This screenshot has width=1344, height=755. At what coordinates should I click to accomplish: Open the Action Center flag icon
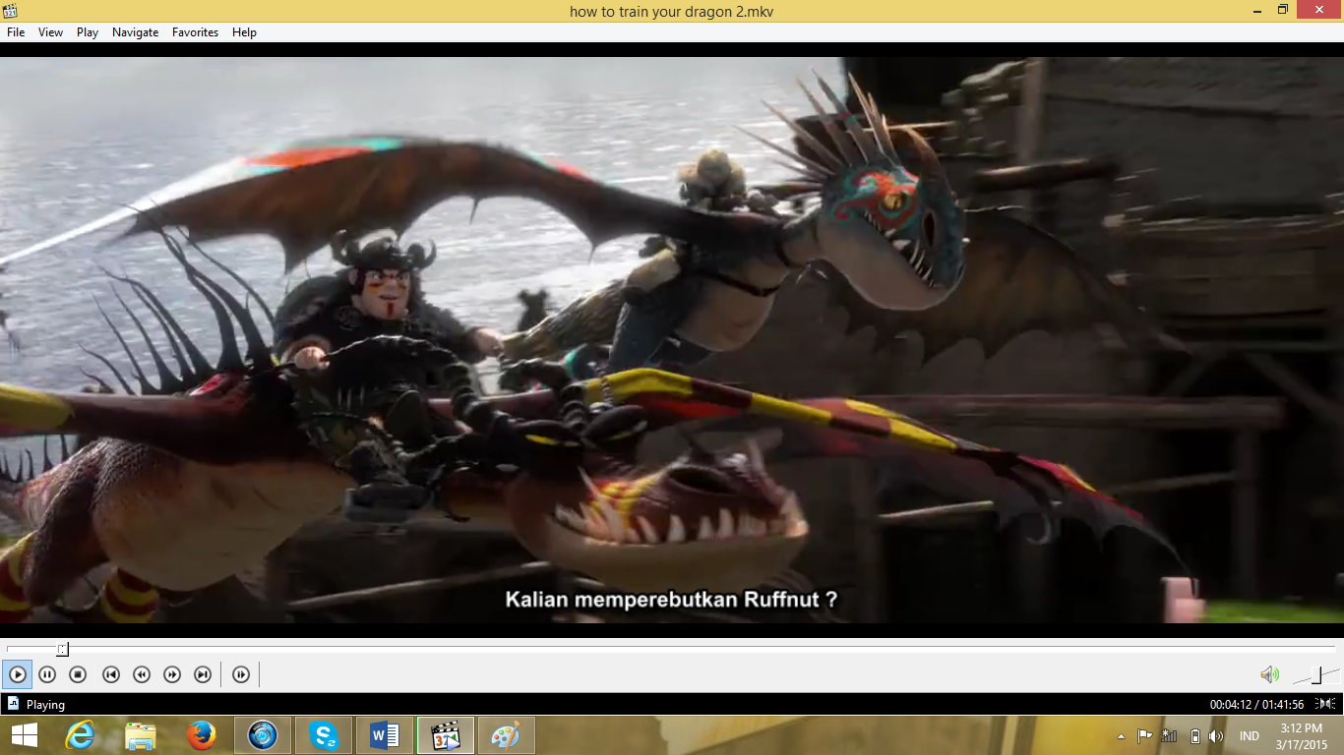[x=1145, y=735]
